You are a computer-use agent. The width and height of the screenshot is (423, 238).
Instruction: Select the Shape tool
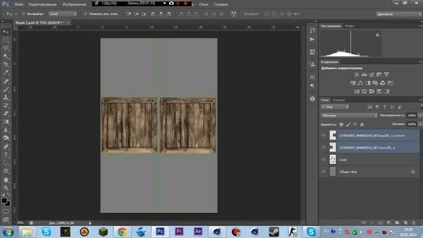pos(6,171)
